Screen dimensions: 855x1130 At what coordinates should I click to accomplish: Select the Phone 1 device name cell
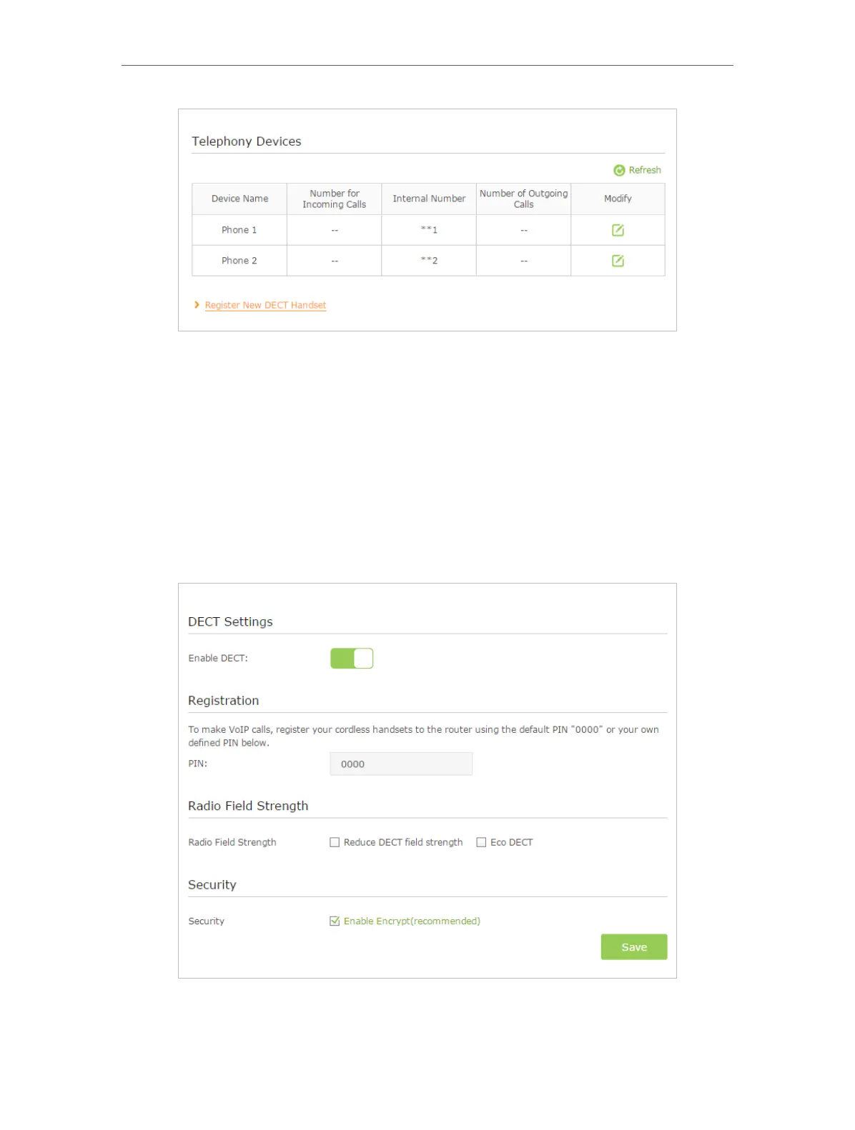click(x=239, y=230)
